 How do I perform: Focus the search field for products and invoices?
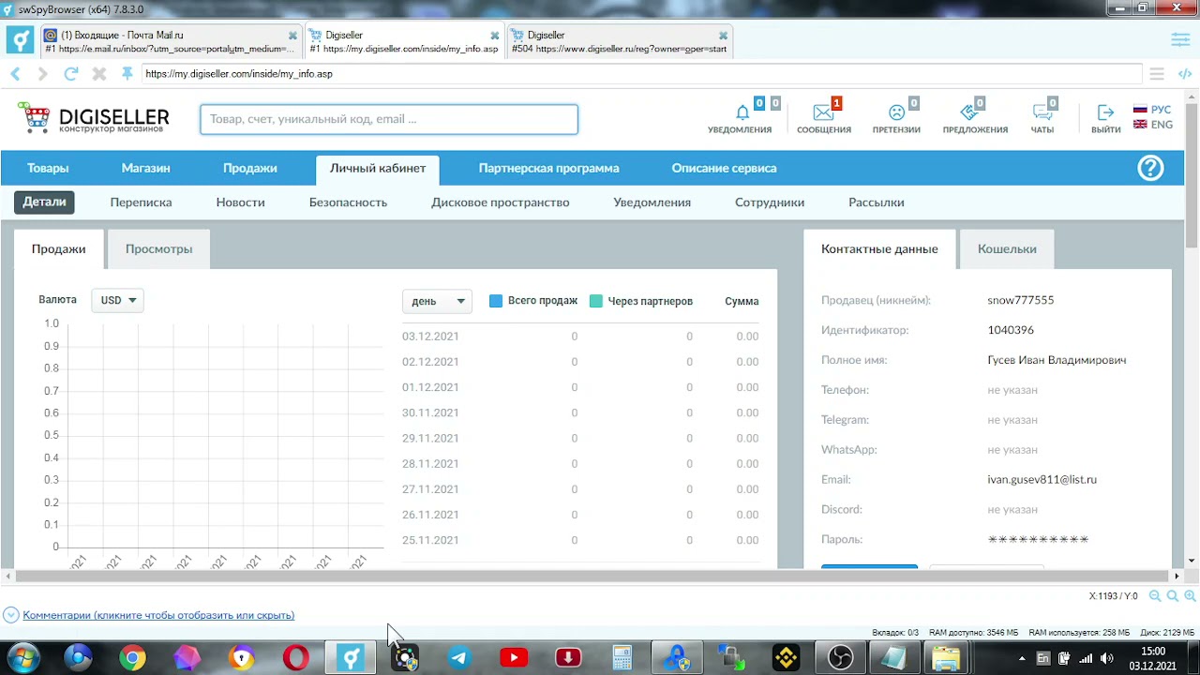click(389, 119)
